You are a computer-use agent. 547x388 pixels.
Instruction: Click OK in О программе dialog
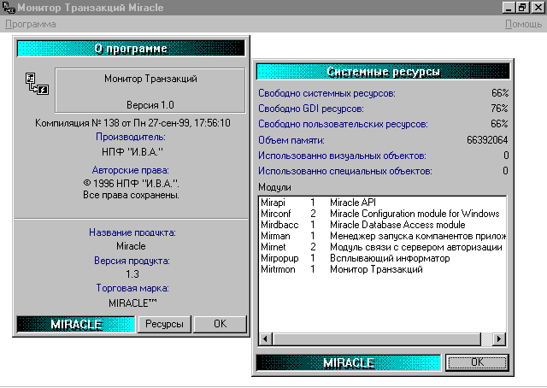(221, 324)
